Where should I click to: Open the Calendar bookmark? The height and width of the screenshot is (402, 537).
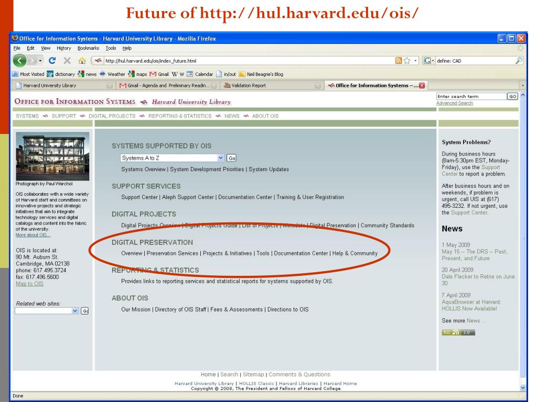[x=200, y=74]
